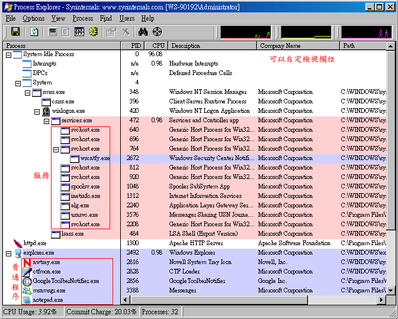Click the csrss.exe window icon
The height and width of the screenshot is (319, 398).
(x=46, y=102)
